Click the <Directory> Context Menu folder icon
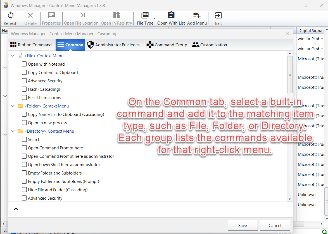 click(x=20, y=131)
